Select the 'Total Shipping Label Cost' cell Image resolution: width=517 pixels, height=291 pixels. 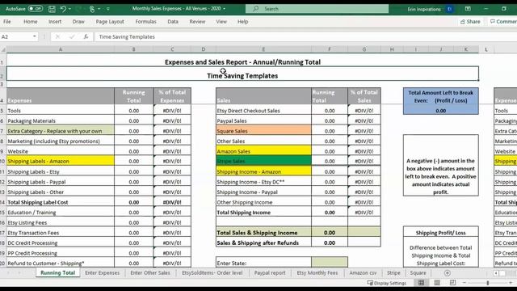[61, 202]
